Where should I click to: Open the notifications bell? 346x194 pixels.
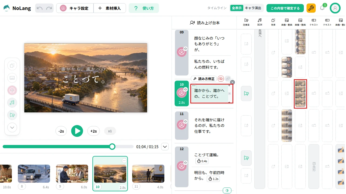point(322,8)
